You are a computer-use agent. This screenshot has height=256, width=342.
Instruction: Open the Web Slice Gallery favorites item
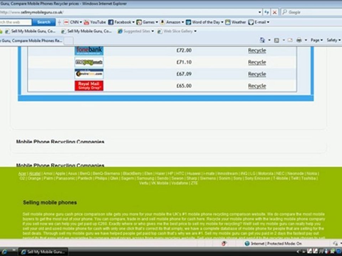[x=177, y=31]
